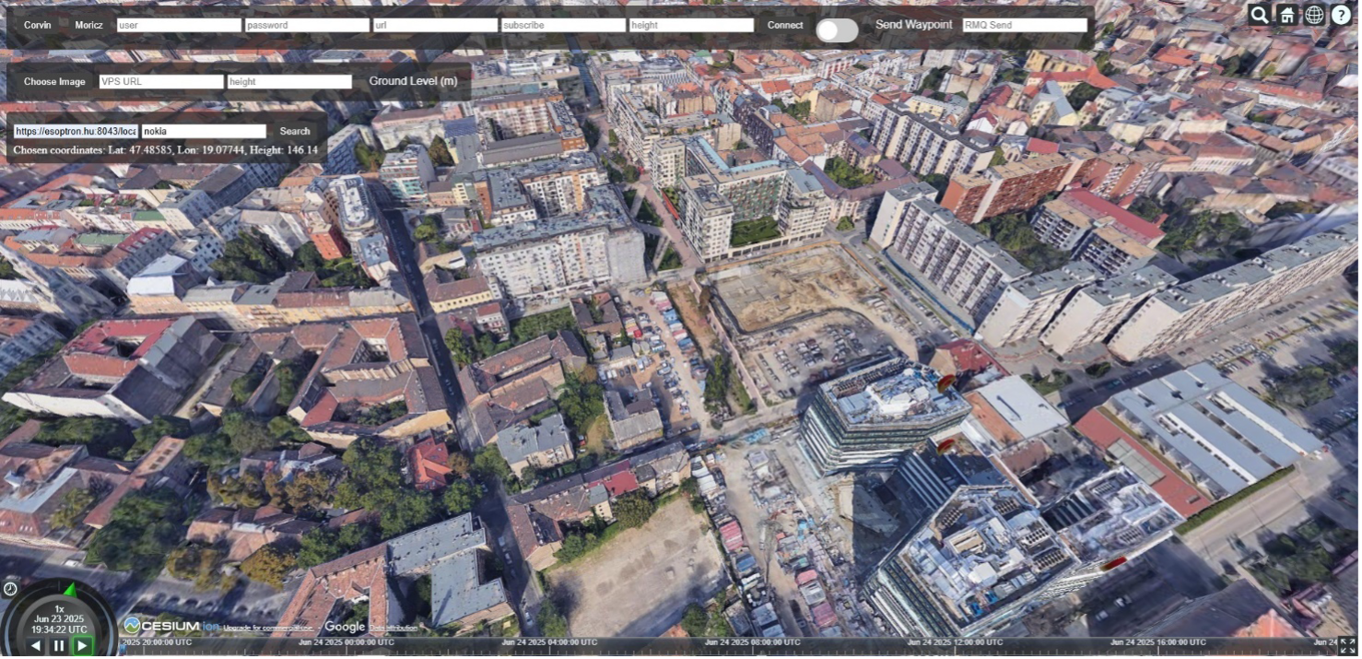Click Jun 23 2025 date in clock
Viewport: 1362px width, 659px height.
59,618
